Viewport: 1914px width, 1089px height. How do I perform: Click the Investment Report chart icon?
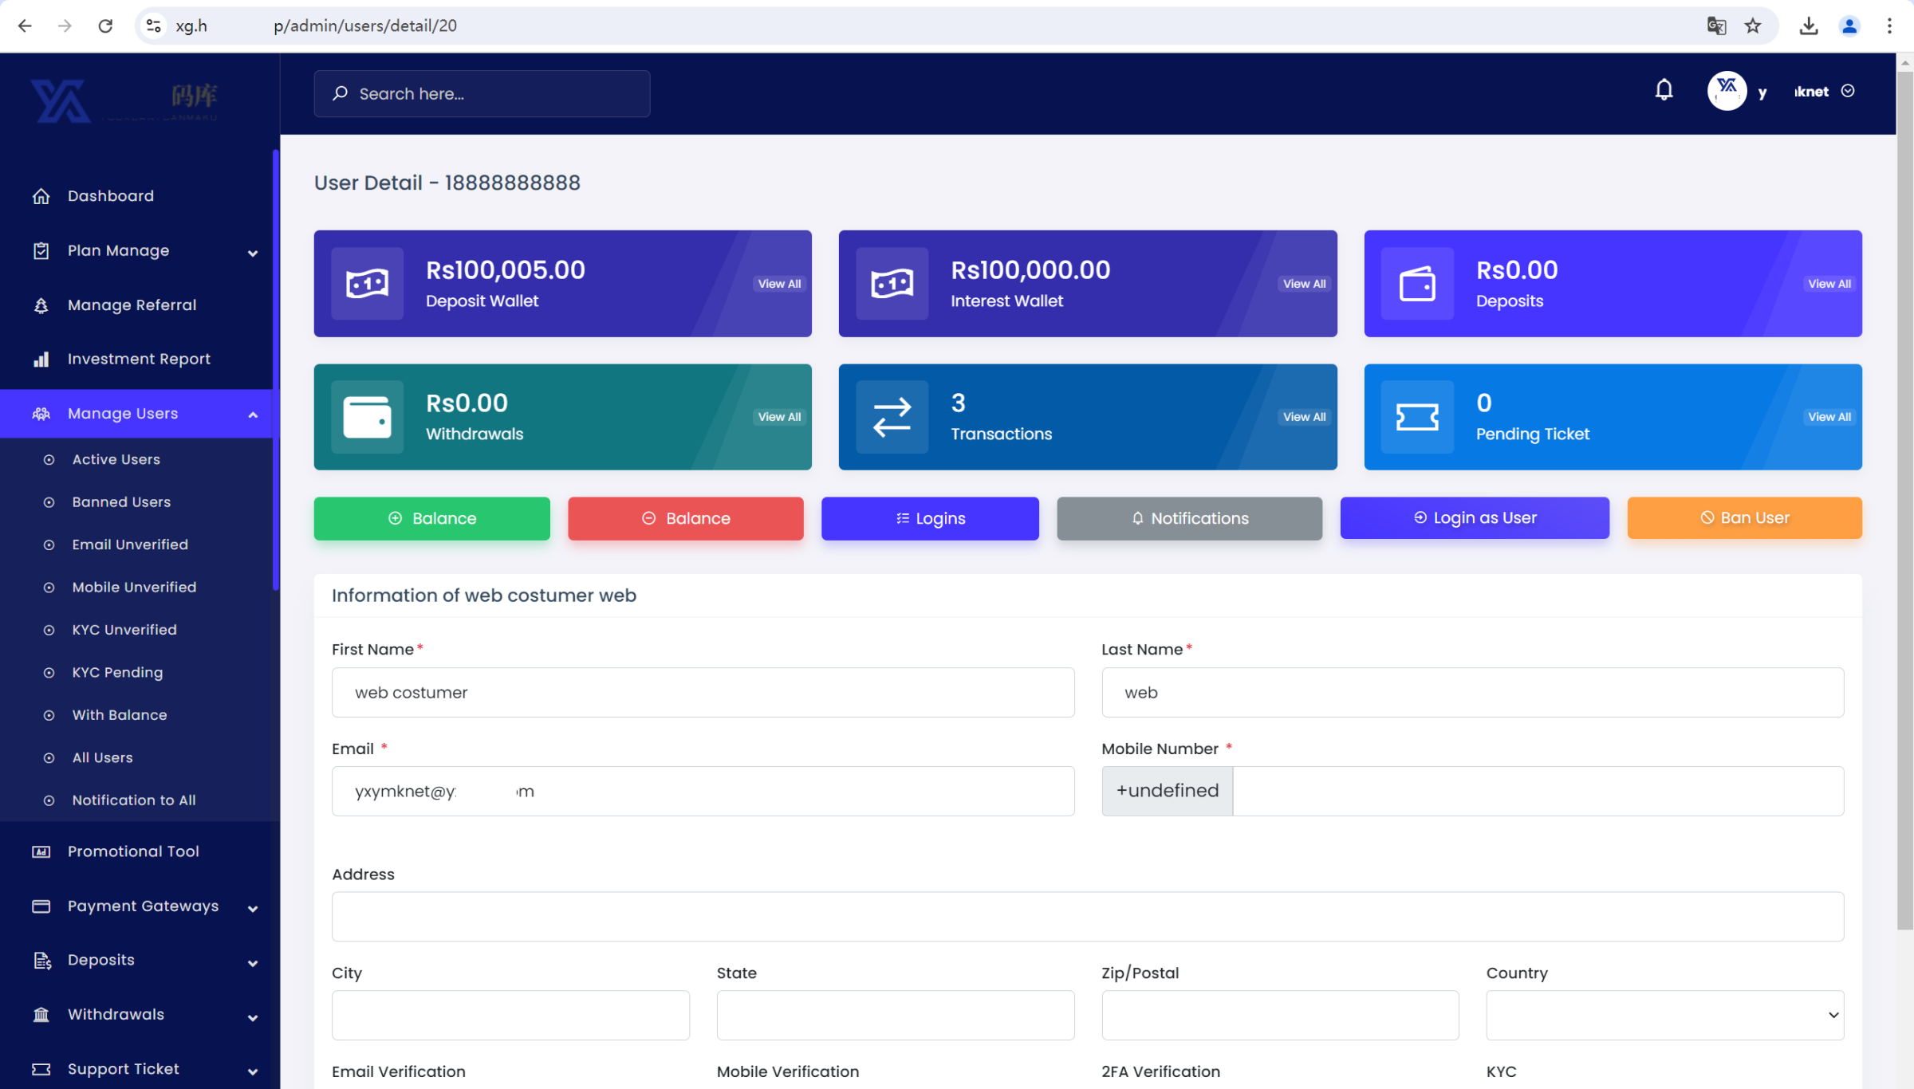pos(41,360)
